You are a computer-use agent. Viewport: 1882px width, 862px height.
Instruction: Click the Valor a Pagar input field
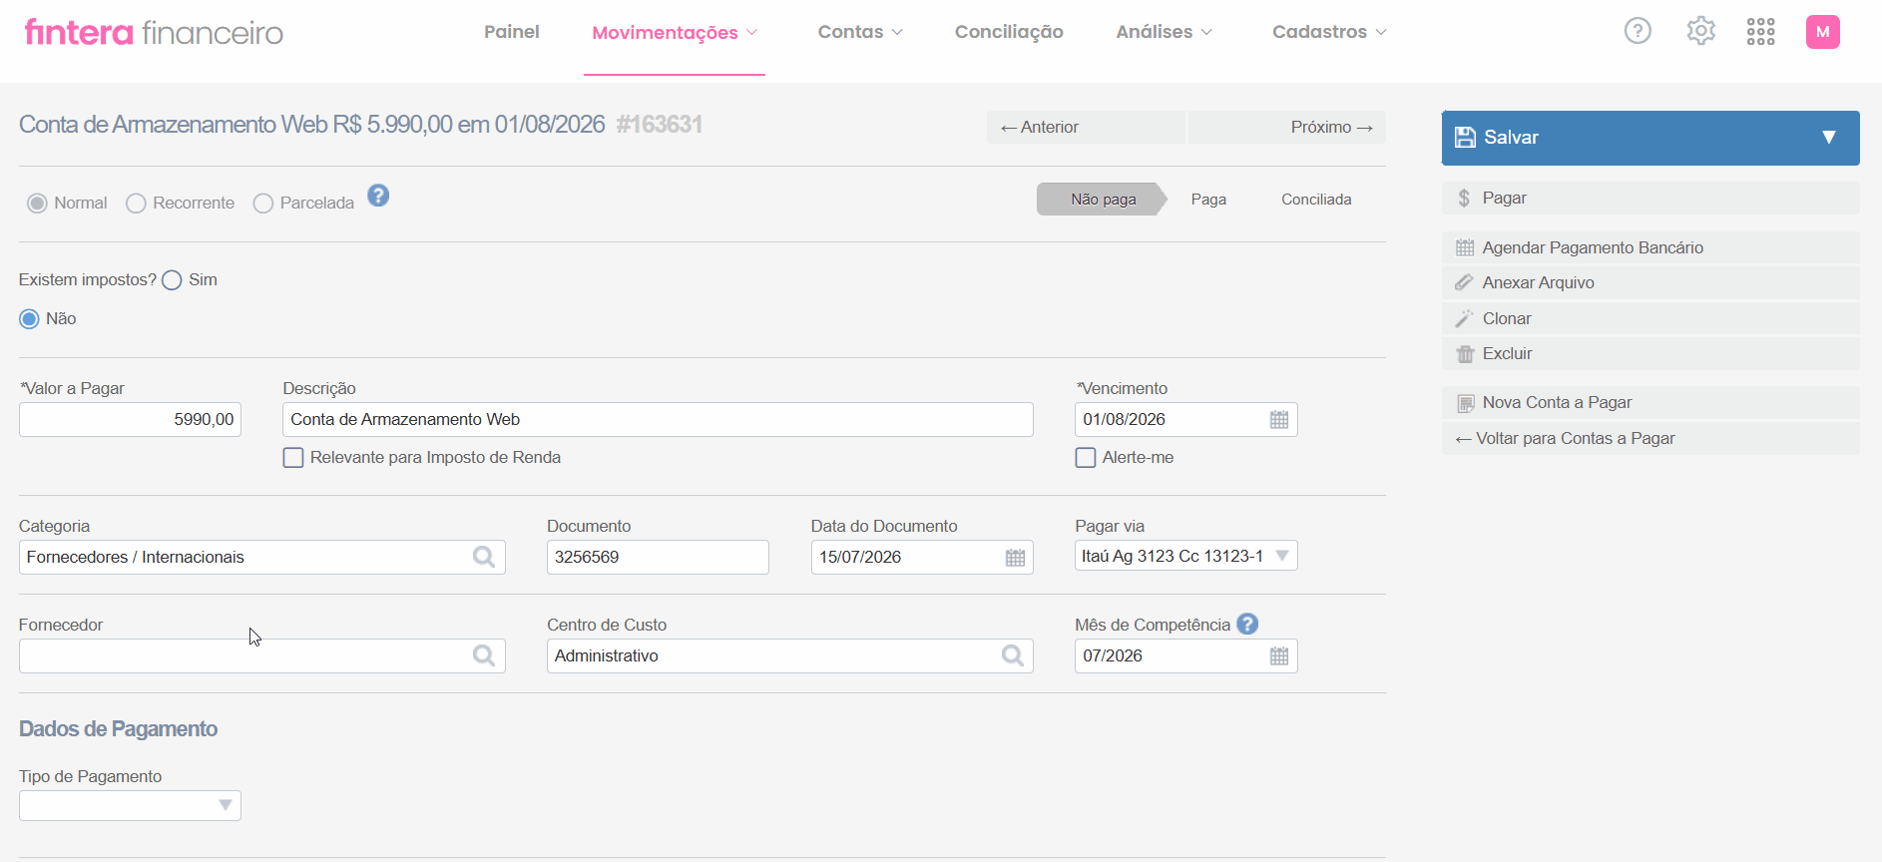click(x=130, y=420)
